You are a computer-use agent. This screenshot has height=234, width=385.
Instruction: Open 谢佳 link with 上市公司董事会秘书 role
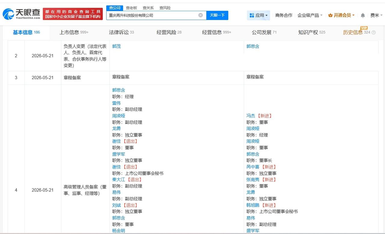point(116,167)
